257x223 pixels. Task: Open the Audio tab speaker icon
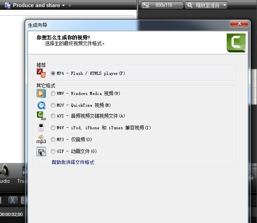pyautogui.click(x=5, y=171)
